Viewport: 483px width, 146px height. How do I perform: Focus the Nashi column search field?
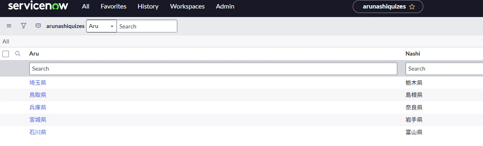[444, 69]
